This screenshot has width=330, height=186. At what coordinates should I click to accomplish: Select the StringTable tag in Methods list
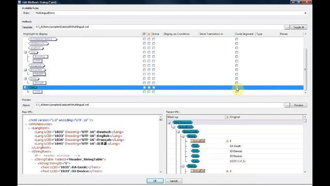tap(37, 70)
